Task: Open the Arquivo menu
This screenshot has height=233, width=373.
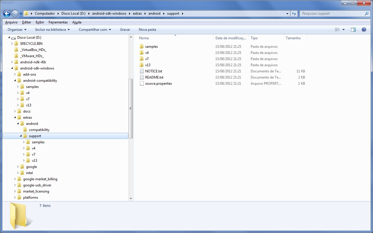Action: coord(11,22)
